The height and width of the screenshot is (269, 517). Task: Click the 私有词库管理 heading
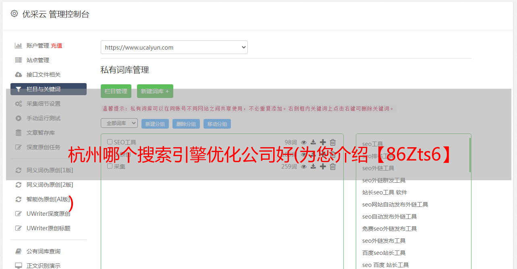click(125, 70)
